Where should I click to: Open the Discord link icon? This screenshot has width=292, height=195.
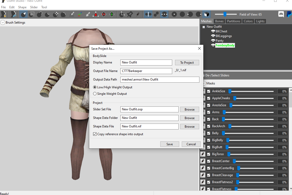coord(281,14)
